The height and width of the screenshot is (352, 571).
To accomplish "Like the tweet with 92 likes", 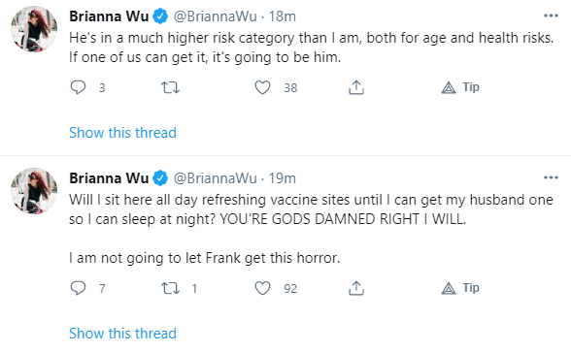I will point(262,288).
